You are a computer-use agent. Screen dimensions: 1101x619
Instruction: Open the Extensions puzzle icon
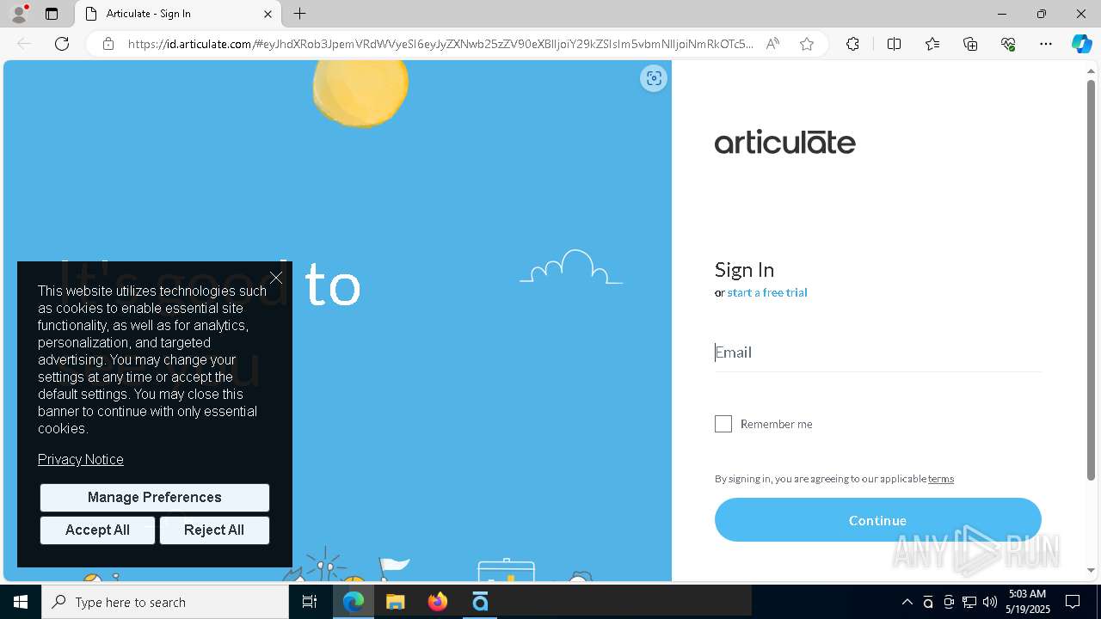click(852, 44)
